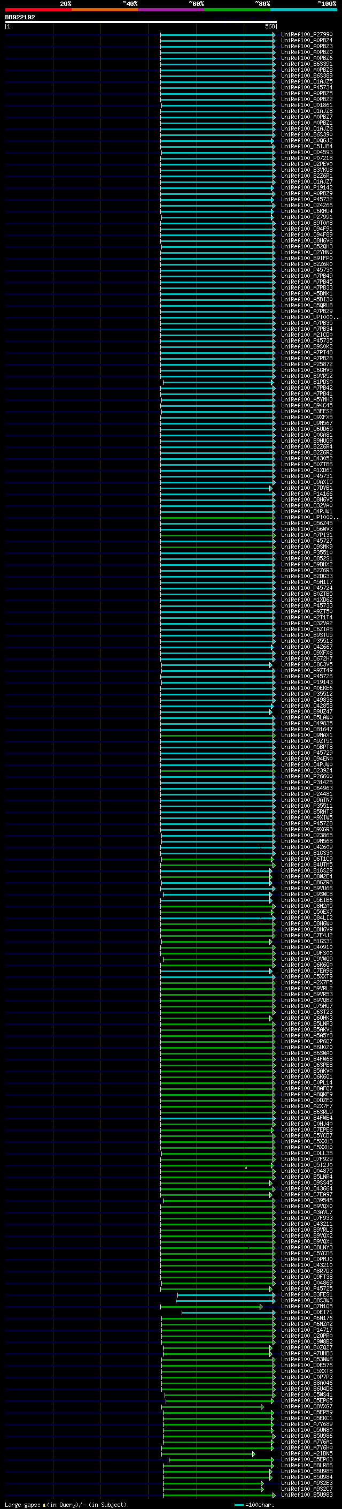Click the cyan alignment bar for UniRef100_D0EI71
This screenshot has width=342, height=1509.
(x=229, y=1312)
